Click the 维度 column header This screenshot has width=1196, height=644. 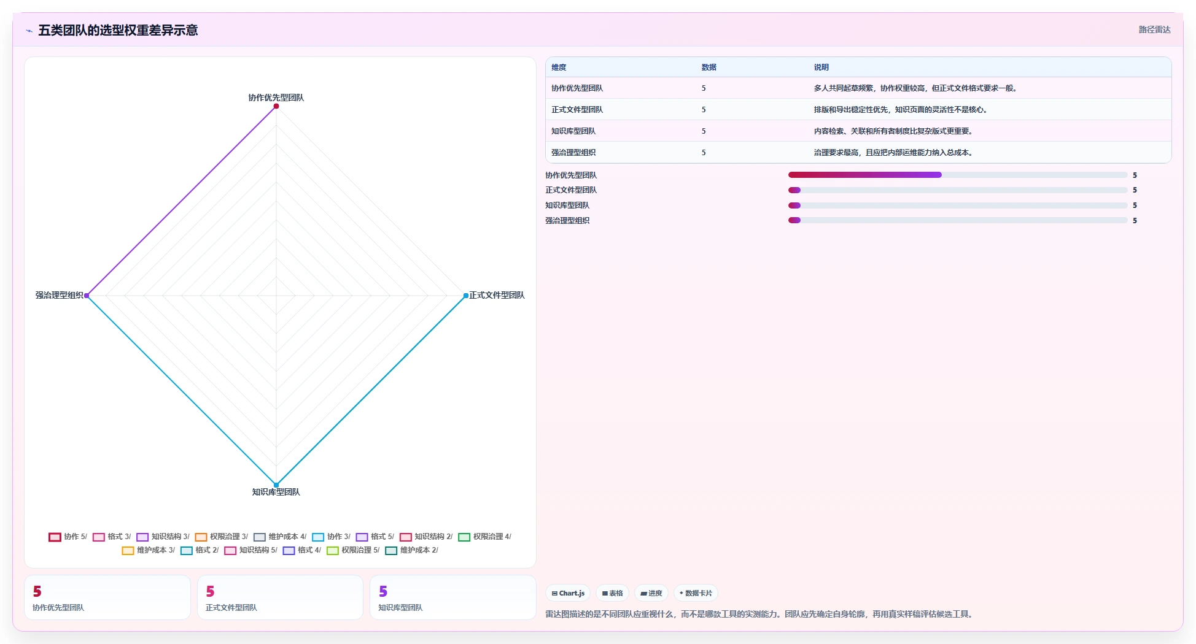(559, 67)
